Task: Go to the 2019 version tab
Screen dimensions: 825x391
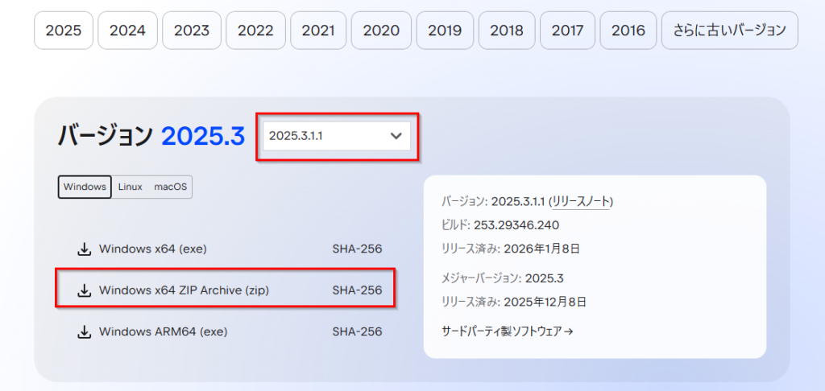Action: (445, 31)
